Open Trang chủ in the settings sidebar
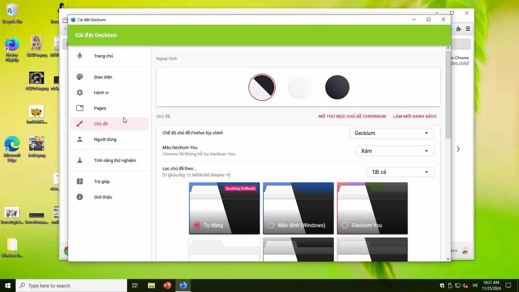The image size is (519, 292). tap(110, 56)
